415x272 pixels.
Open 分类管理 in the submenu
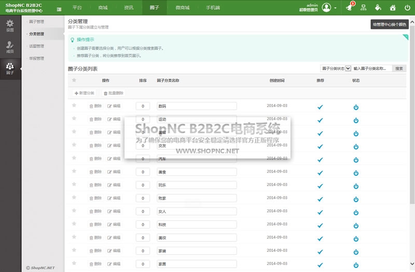point(36,34)
